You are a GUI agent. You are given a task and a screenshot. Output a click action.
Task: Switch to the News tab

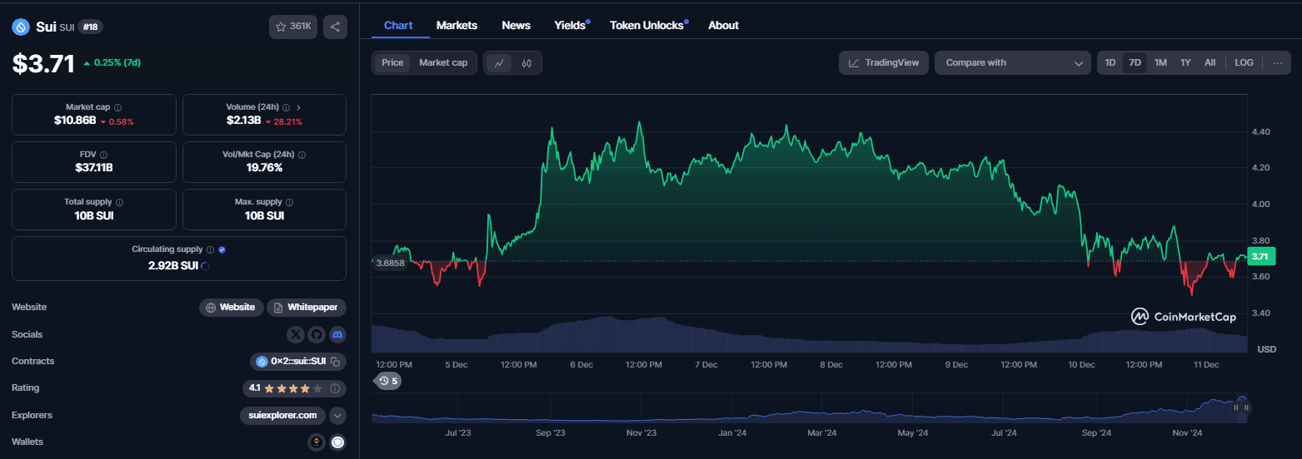516,26
